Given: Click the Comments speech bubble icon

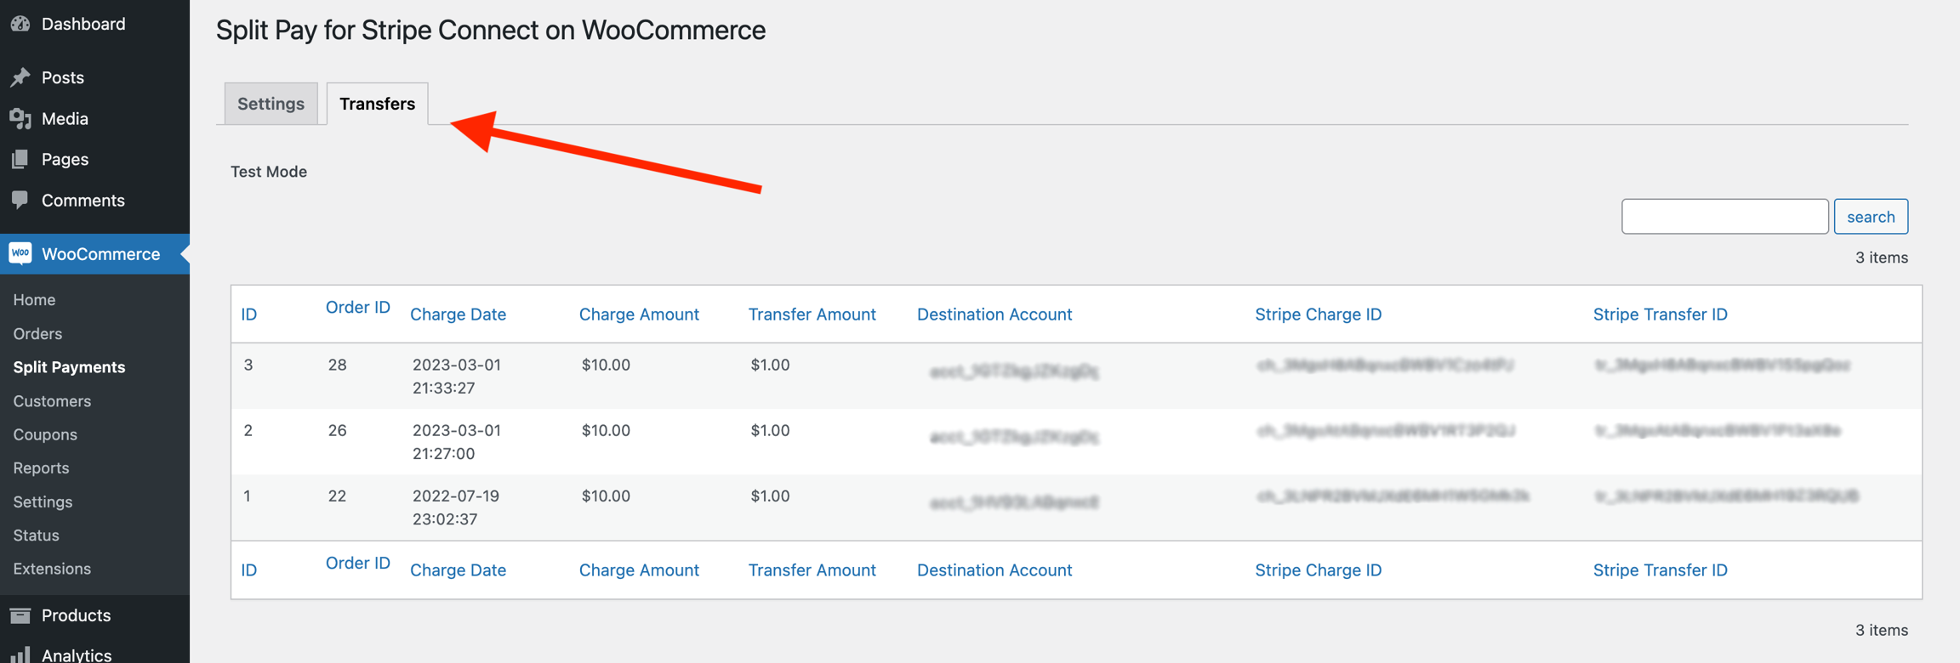Looking at the screenshot, I should tap(20, 200).
